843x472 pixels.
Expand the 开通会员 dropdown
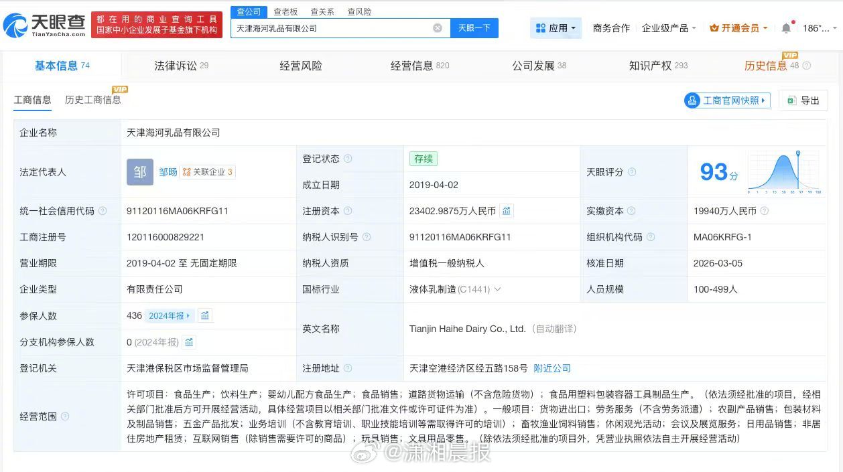pyautogui.click(x=738, y=28)
